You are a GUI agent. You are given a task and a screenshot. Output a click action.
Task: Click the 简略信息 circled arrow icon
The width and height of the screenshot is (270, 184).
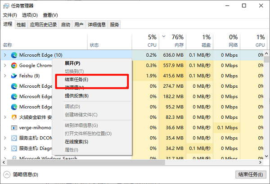tap(7, 175)
